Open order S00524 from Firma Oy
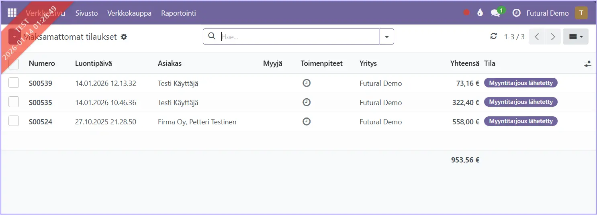The image size is (597, 215). 41,122
